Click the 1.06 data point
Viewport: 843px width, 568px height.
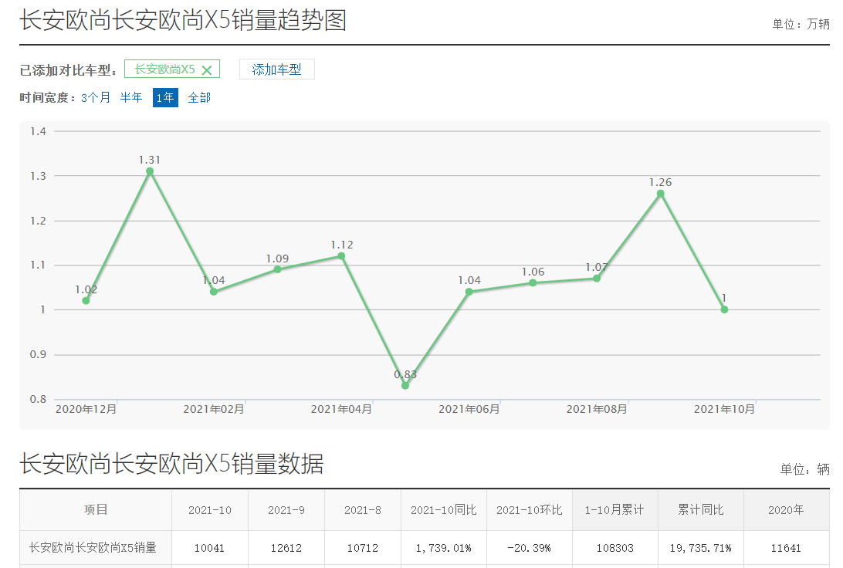tap(533, 282)
